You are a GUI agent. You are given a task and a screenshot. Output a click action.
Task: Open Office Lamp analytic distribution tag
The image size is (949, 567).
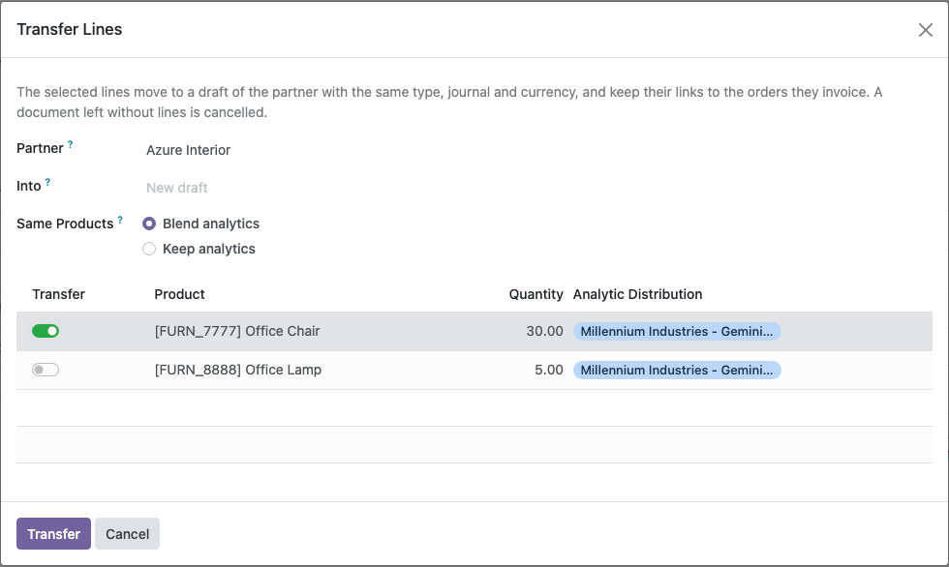677,370
